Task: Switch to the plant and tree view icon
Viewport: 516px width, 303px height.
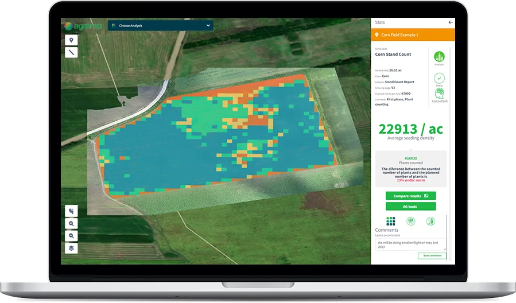Action: click(x=430, y=221)
